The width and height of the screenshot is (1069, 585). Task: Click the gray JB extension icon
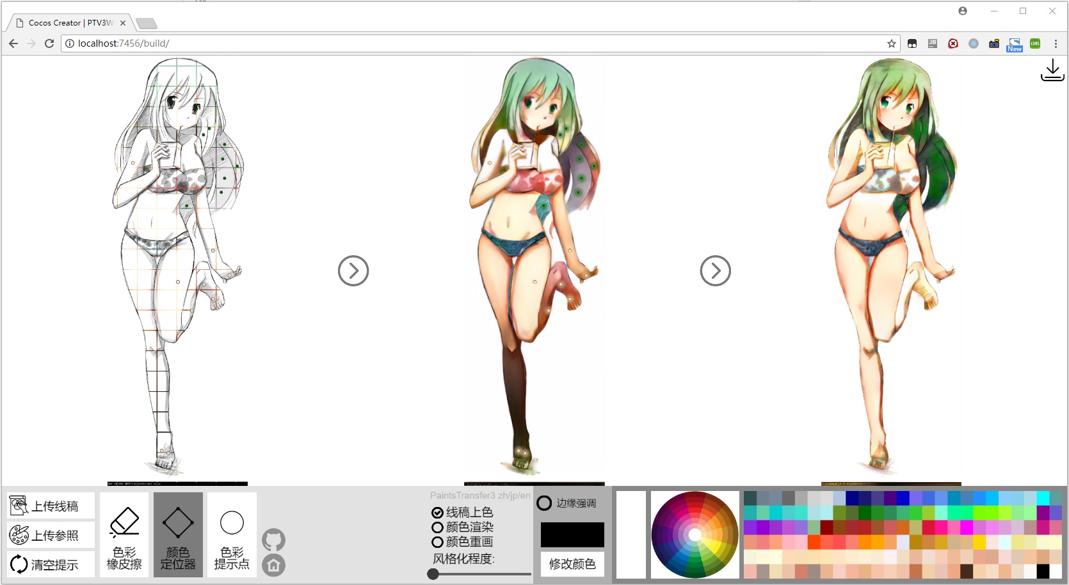click(933, 43)
